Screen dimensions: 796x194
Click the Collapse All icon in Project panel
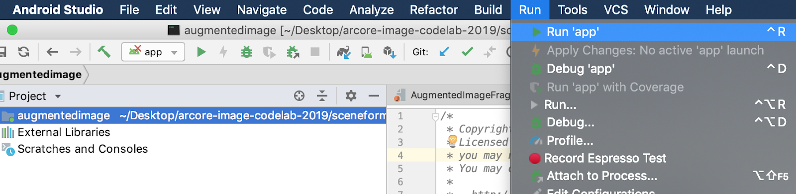[x=322, y=96]
